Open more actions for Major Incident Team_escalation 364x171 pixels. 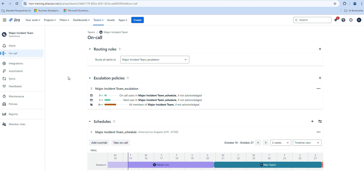[x=318, y=89]
